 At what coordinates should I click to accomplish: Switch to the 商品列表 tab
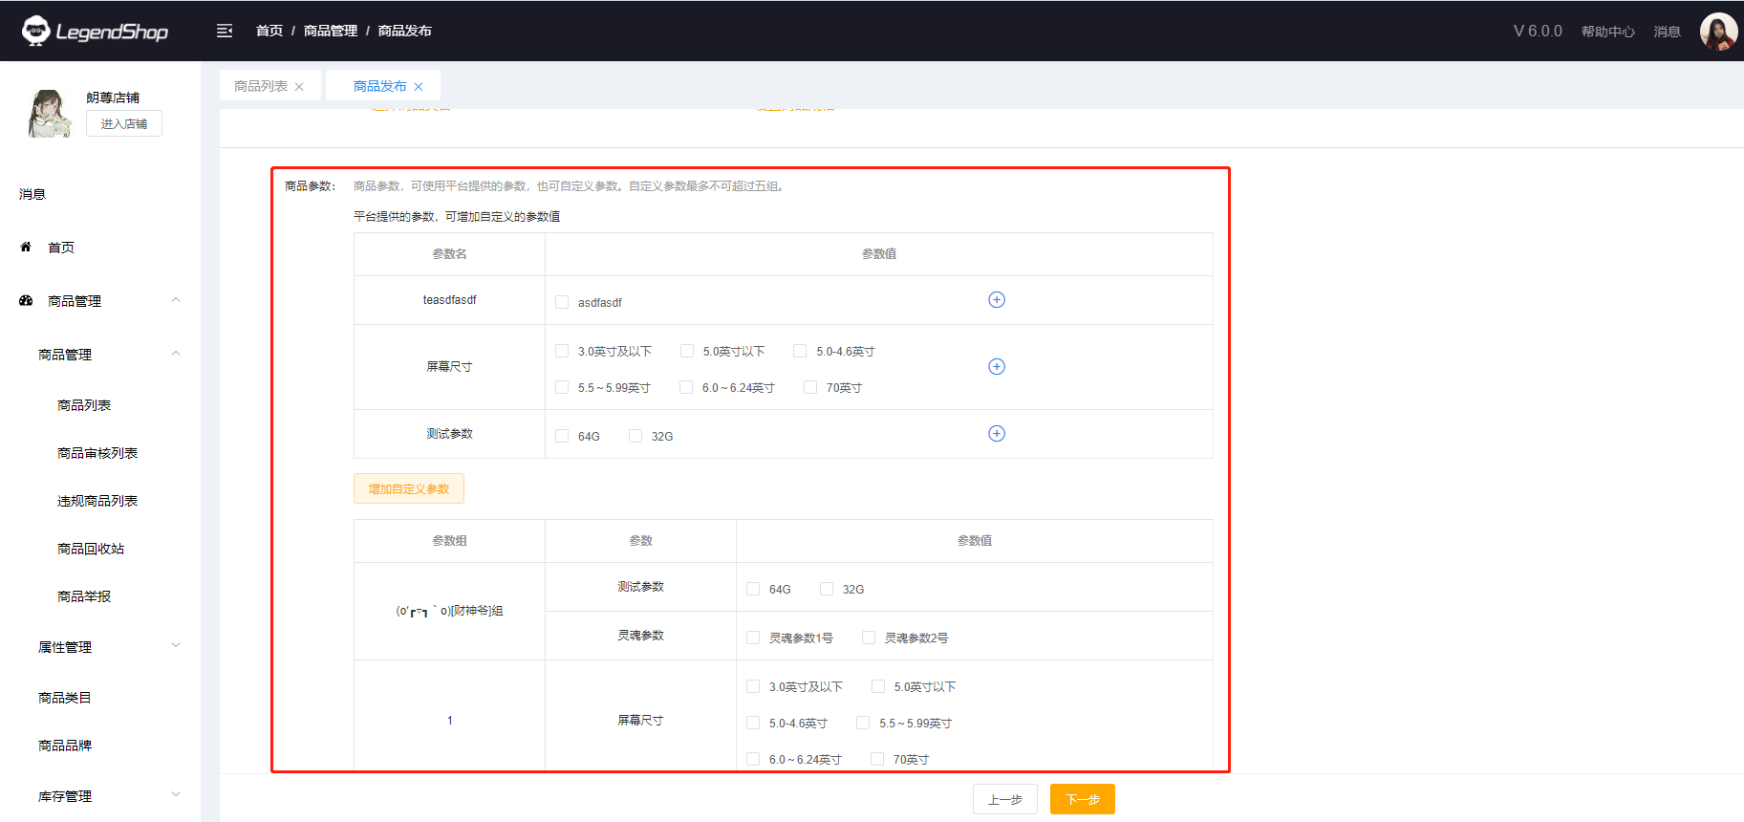click(260, 86)
